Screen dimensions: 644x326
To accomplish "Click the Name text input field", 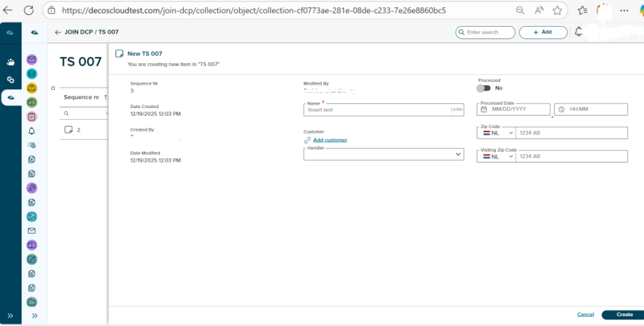I will 377,110.
